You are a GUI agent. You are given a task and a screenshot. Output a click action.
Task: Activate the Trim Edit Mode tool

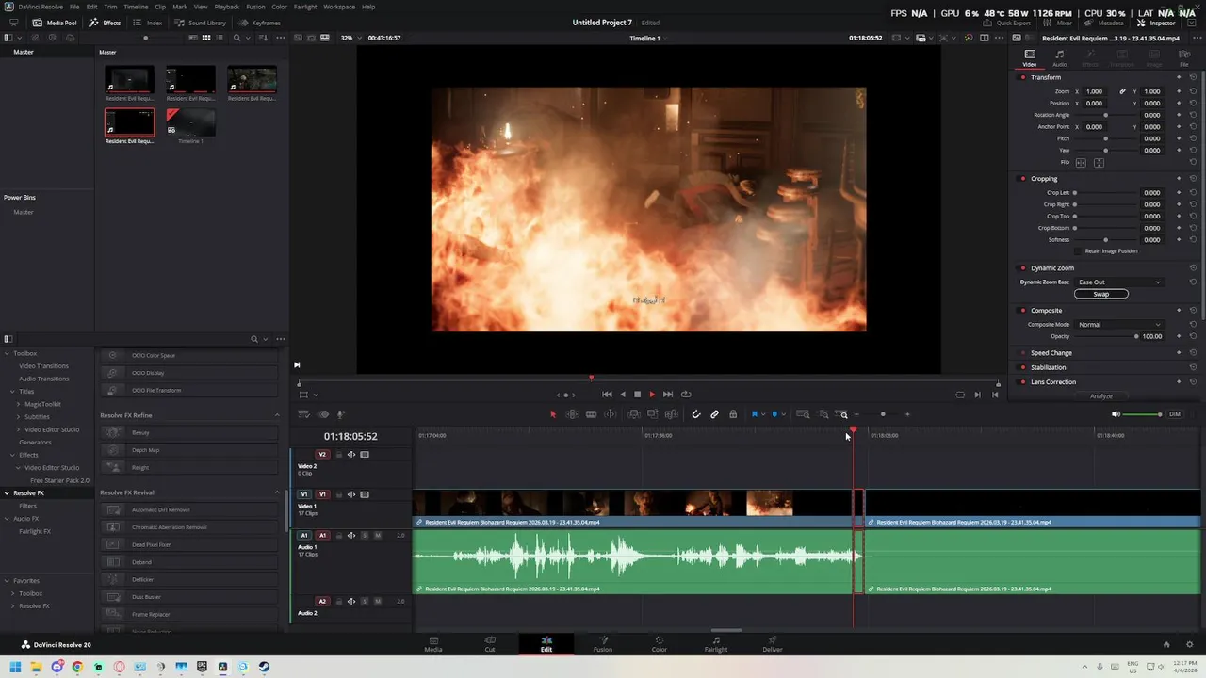[572, 414]
